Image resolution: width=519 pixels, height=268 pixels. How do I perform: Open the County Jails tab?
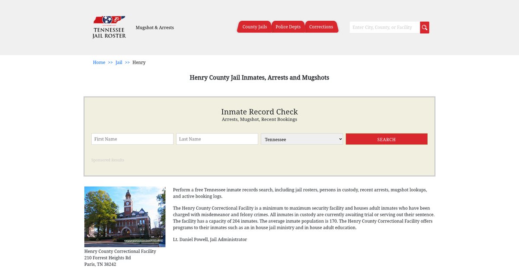(x=254, y=27)
